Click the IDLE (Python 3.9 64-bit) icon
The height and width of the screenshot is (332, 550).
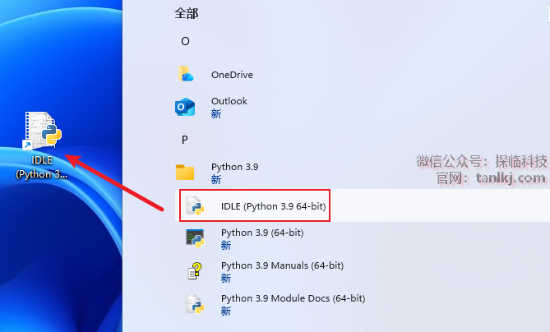(195, 205)
